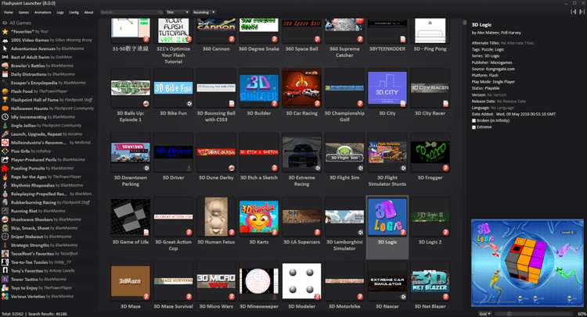Open the Grid layout dropdown
This screenshot has height=317, width=587.
pyautogui.click(x=486, y=314)
